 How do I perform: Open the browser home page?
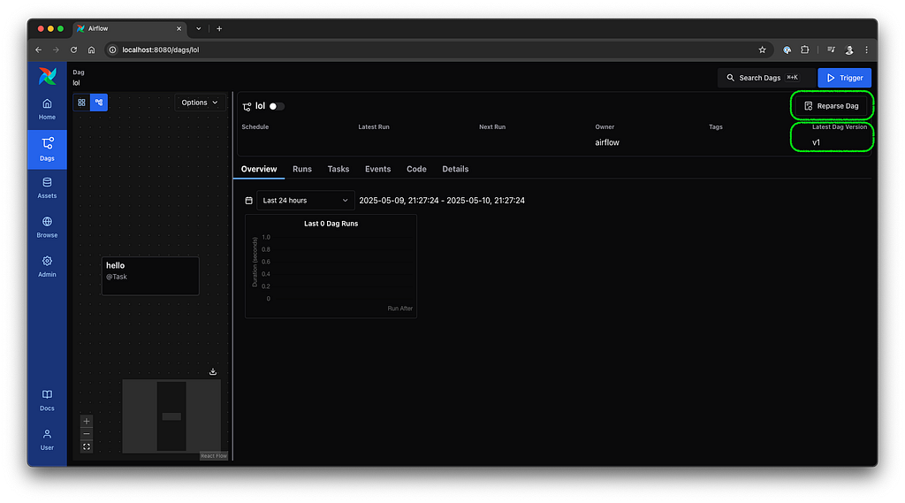point(91,50)
